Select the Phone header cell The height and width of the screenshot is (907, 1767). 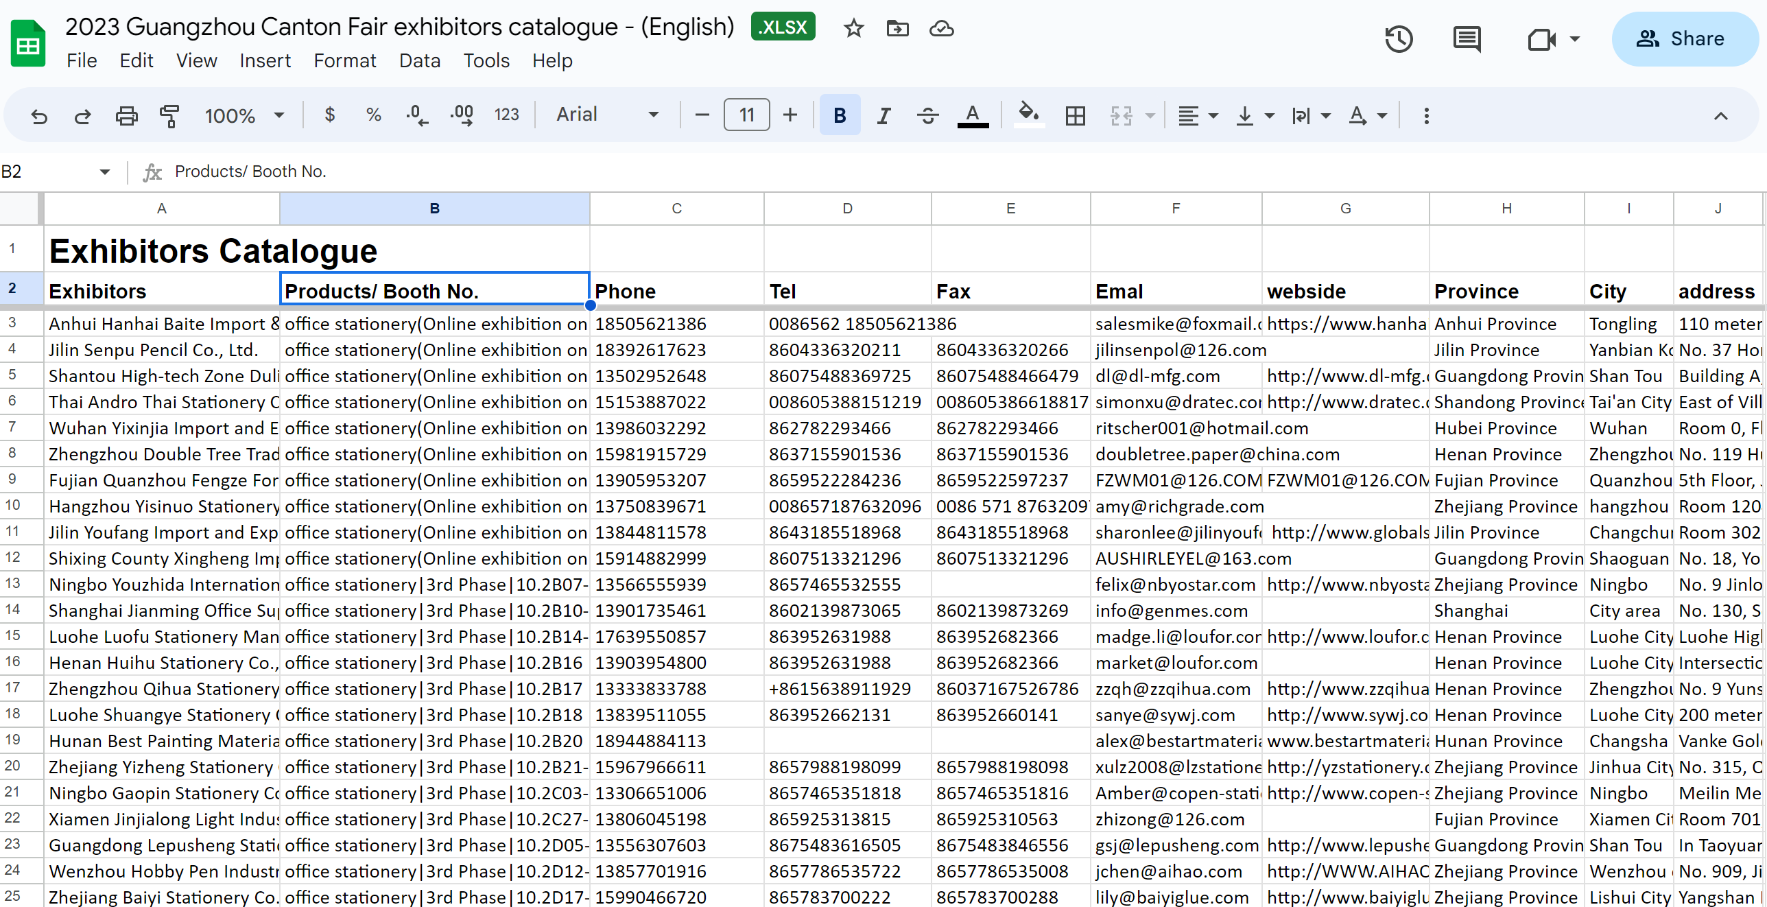[676, 290]
